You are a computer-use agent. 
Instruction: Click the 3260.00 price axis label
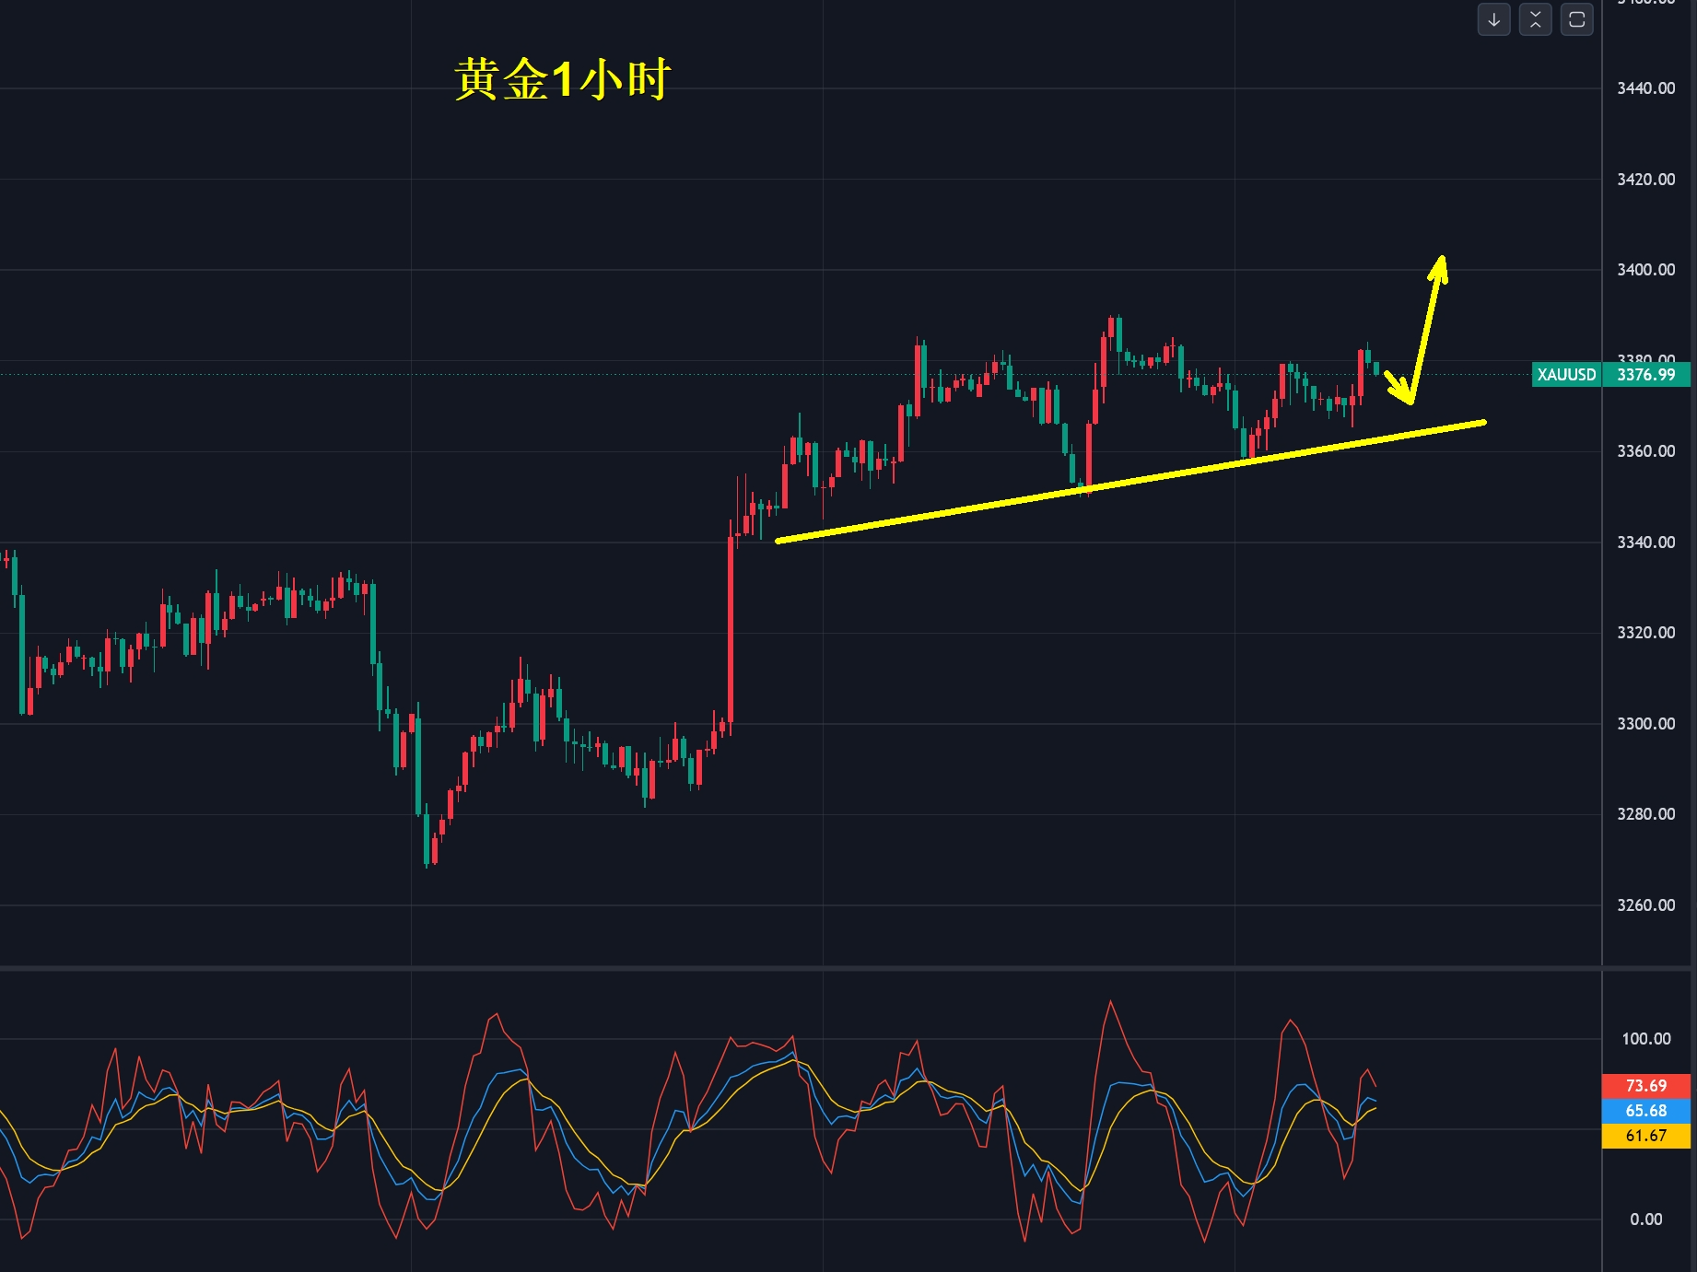click(1646, 905)
